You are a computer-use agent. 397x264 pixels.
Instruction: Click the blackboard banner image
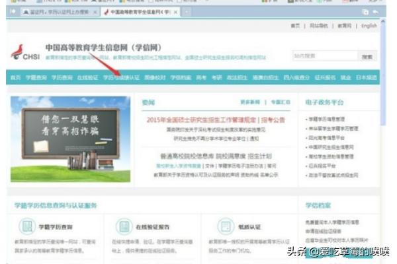coord(70,139)
